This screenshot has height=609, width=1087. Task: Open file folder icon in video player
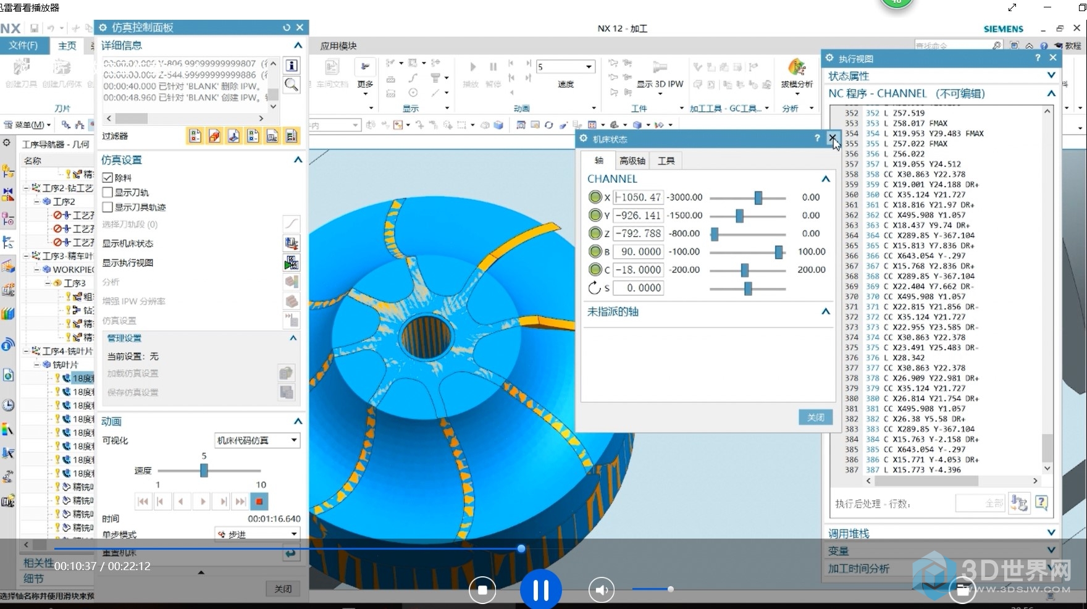point(962,590)
